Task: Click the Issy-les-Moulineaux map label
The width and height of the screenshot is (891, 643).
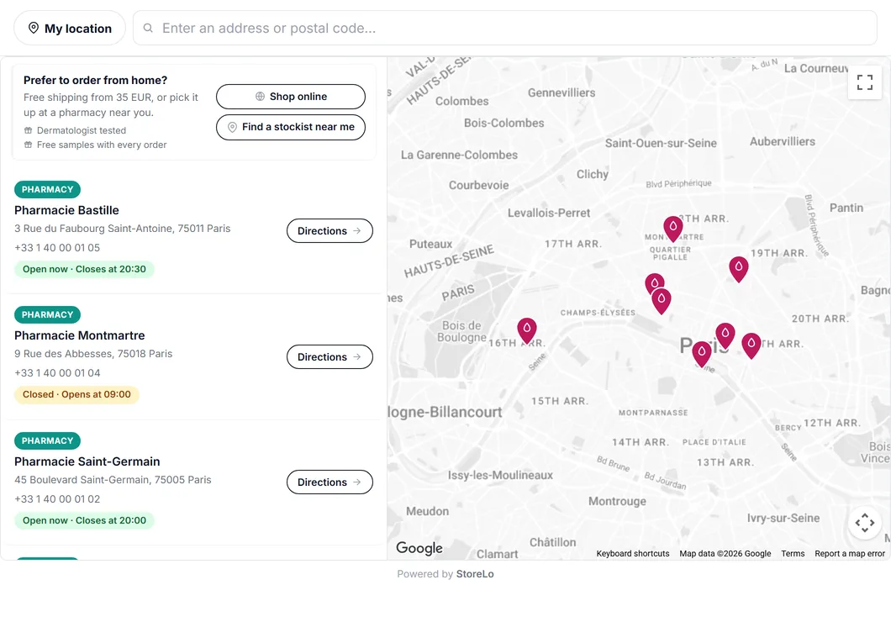Action: (500, 476)
